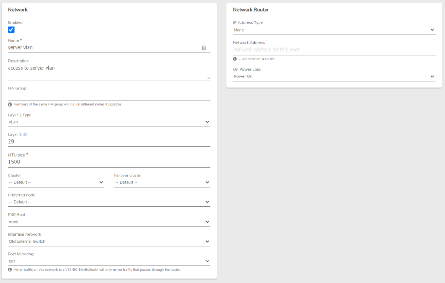Click the Network Address input field
Screen dimensions: 445x283
[x=334, y=50]
